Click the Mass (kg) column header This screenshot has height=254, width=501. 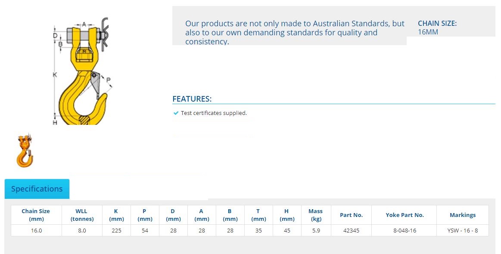point(316,215)
